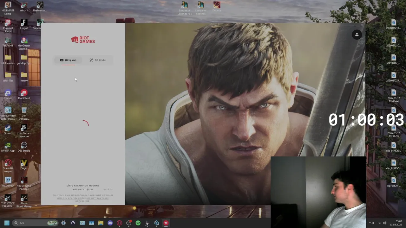Select TheMortuary desktop shortcut

coord(40,7)
